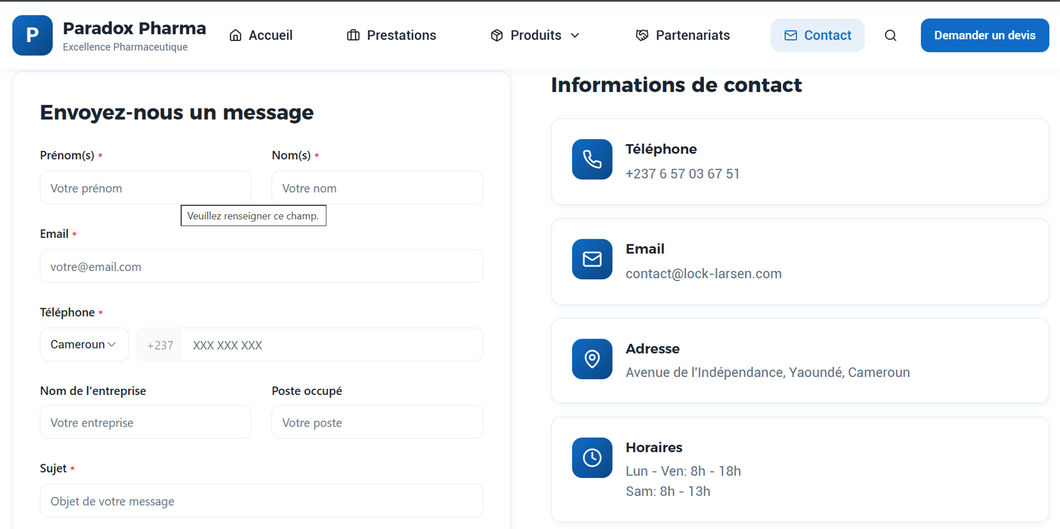Screen dimensions: 1060x529
Task: Click the Adresse location pin icon
Action: click(x=592, y=359)
